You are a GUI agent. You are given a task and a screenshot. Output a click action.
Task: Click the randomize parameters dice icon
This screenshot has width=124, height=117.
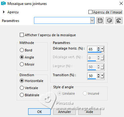click(x=109, y=20)
